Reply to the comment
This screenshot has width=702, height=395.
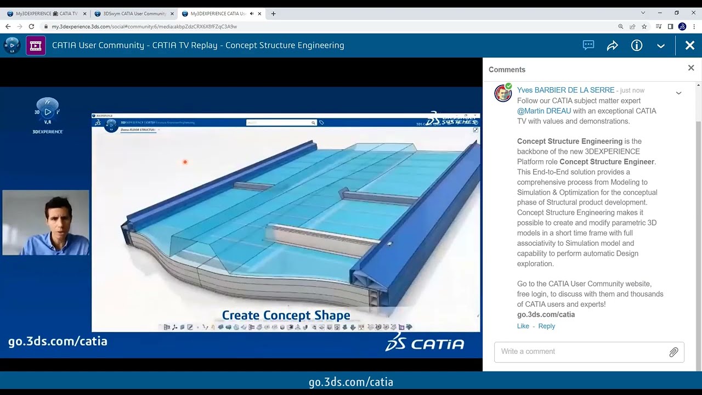(x=547, y=326)
